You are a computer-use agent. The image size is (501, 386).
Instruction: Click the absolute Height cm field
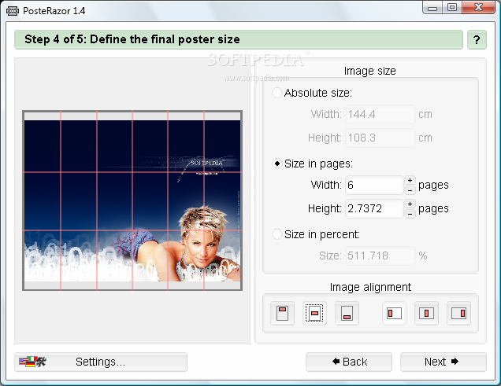coord(380,138)
